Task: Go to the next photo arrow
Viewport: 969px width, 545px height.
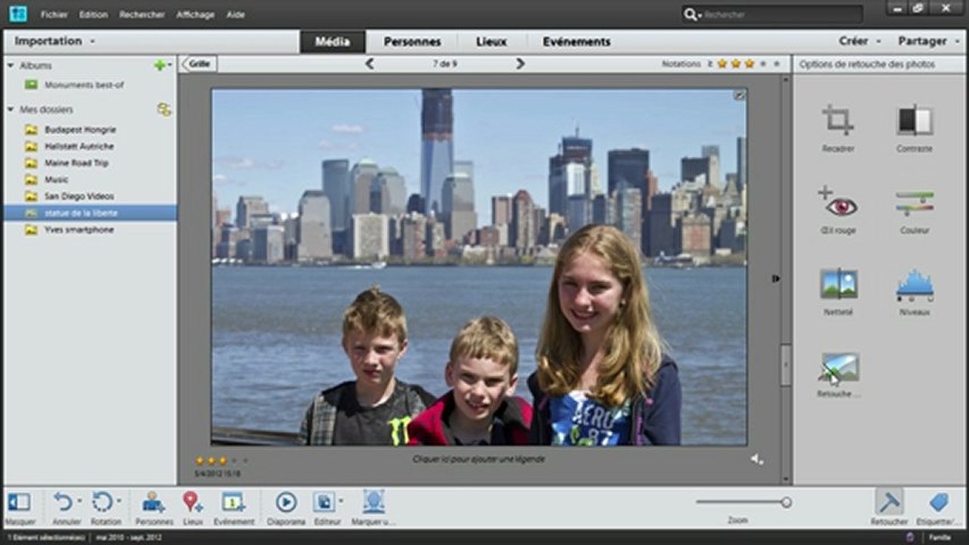Action: (x=520, y=64)
